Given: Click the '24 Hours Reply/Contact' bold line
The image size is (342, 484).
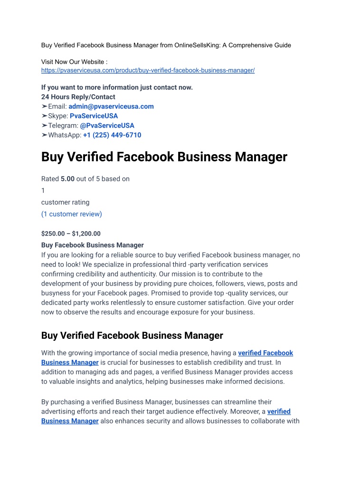Looking at the screenshot, I should point(78,97).
